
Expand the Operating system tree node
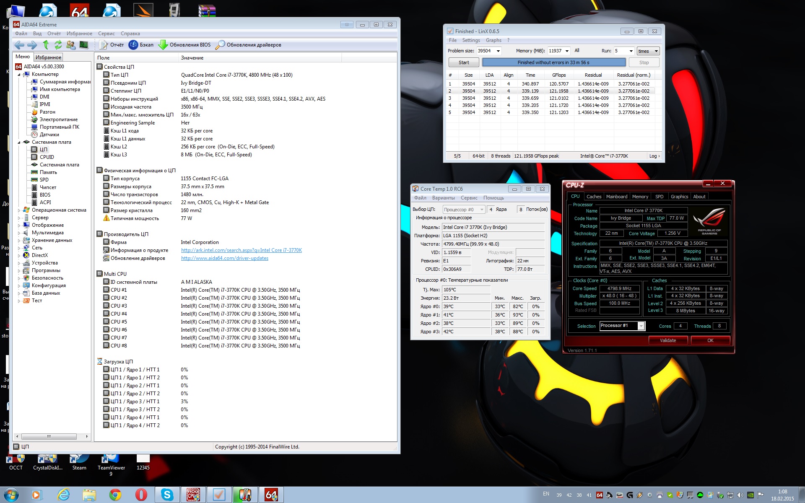[19, 210]
